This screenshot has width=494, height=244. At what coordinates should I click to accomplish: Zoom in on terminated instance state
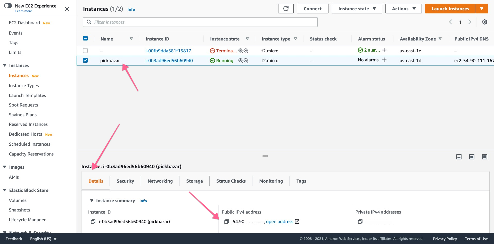tap(241, 51)
